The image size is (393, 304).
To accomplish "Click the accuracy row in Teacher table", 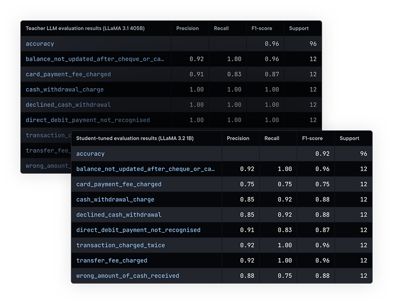I will [171, 44].
